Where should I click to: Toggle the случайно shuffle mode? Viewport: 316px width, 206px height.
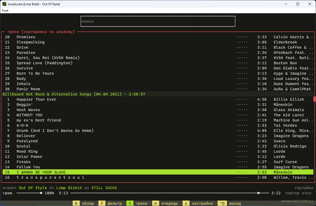(304, 188)
